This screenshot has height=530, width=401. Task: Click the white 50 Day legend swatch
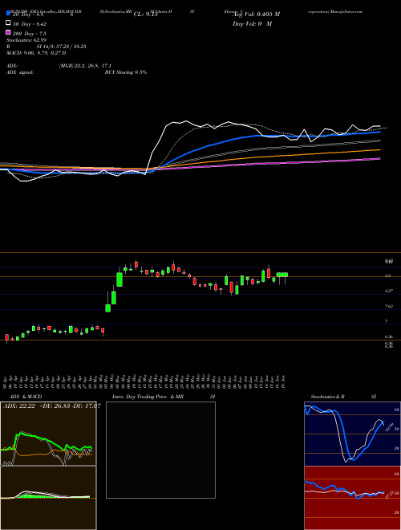[x=8, y=23]
